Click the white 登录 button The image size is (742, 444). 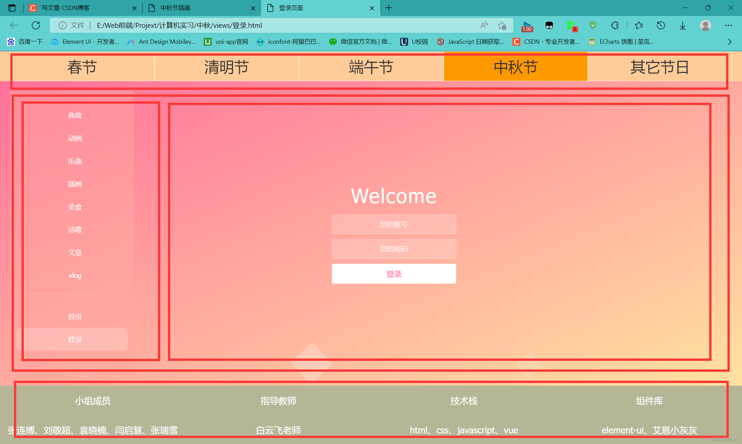[394, 274]
